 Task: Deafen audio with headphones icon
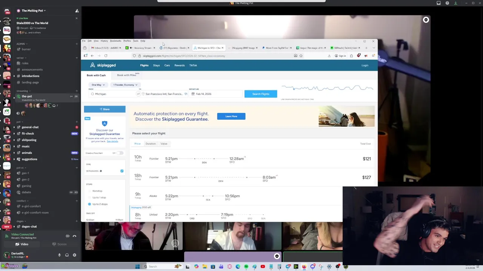(67, 255)
